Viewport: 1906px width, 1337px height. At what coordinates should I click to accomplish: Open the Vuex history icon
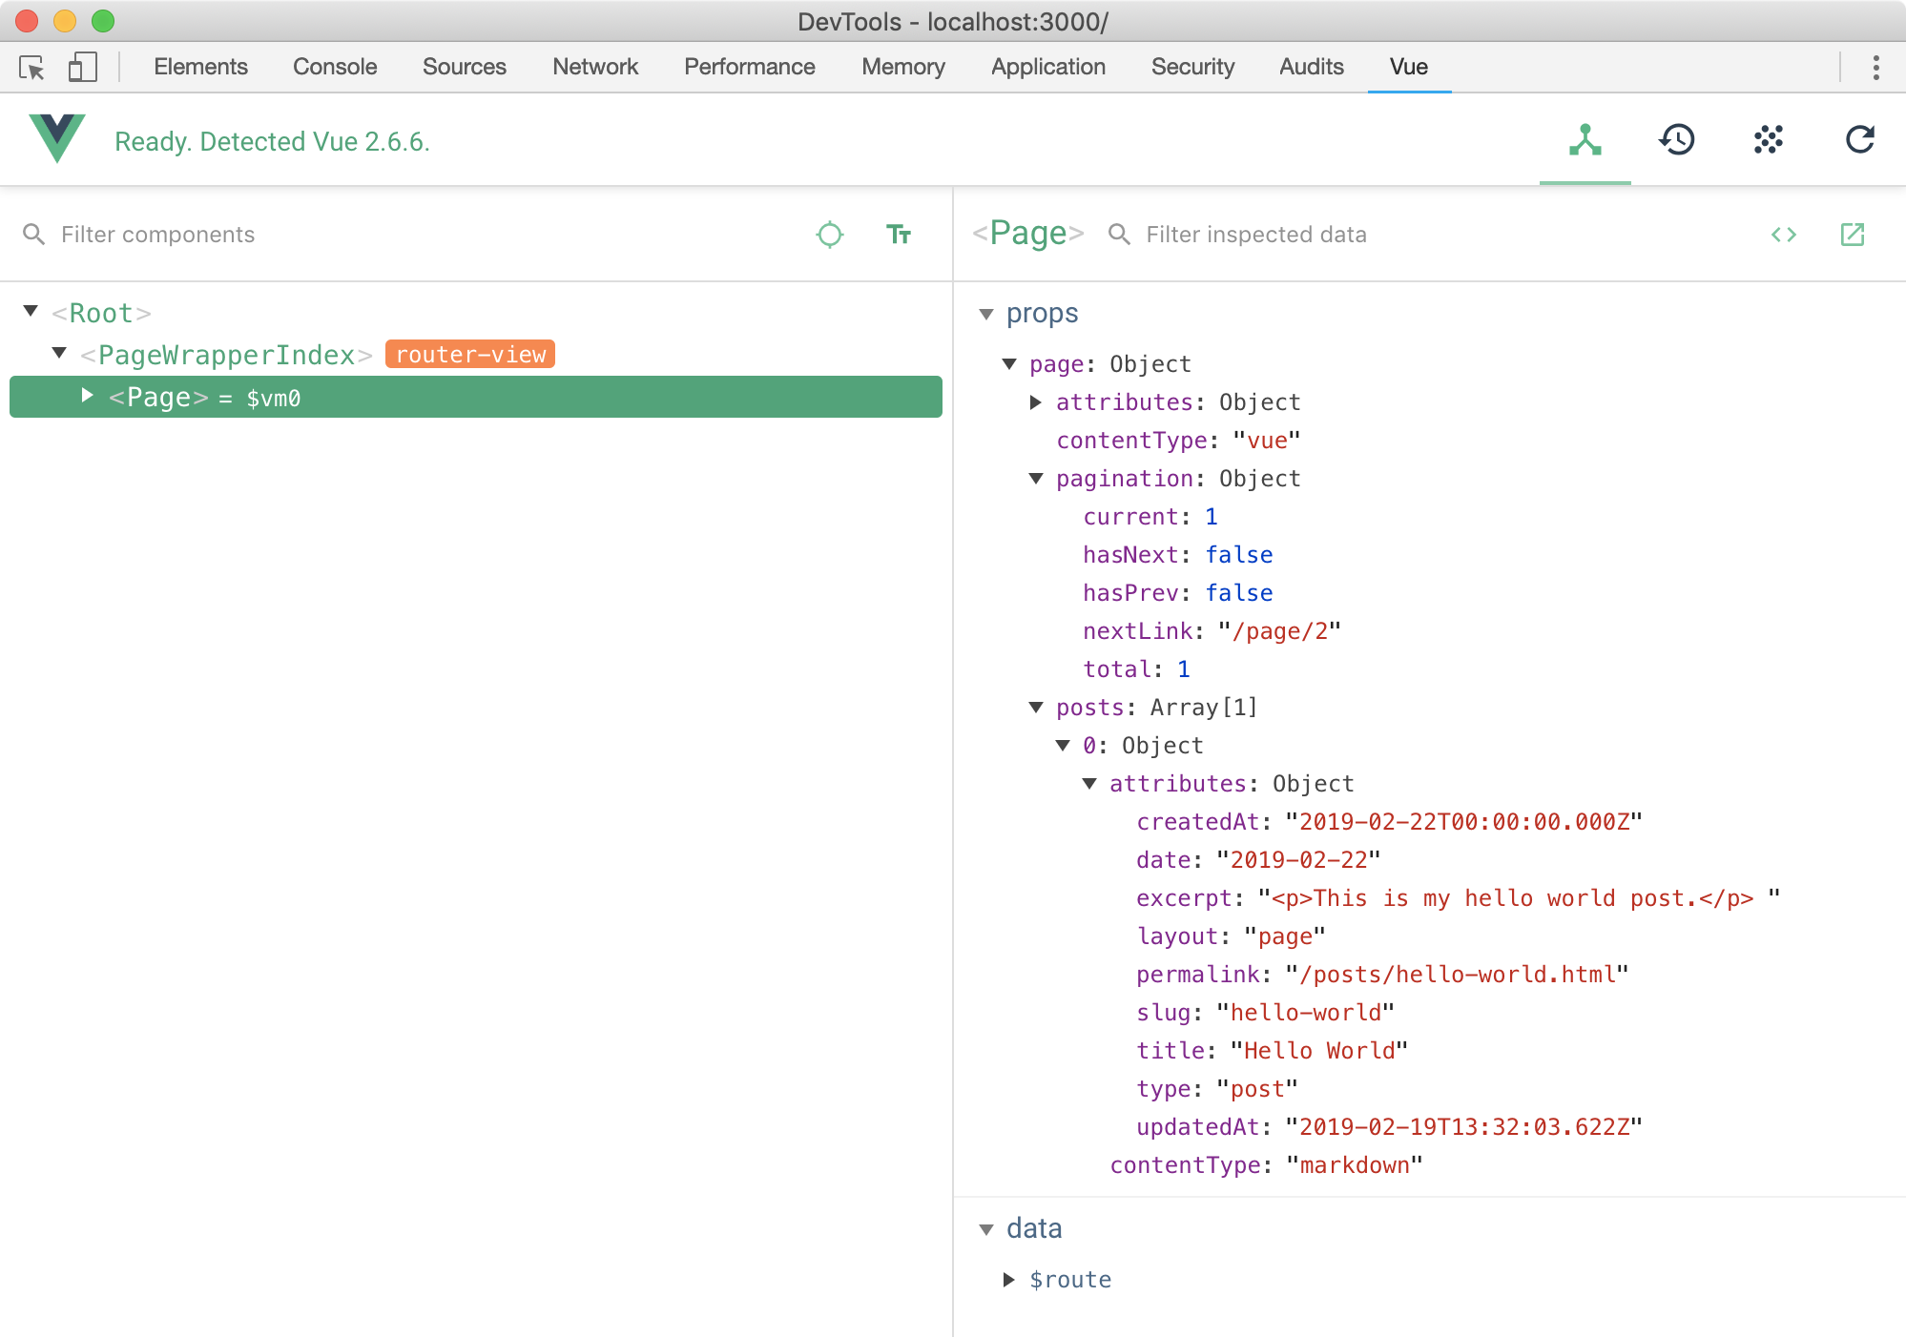(1676, 140)
